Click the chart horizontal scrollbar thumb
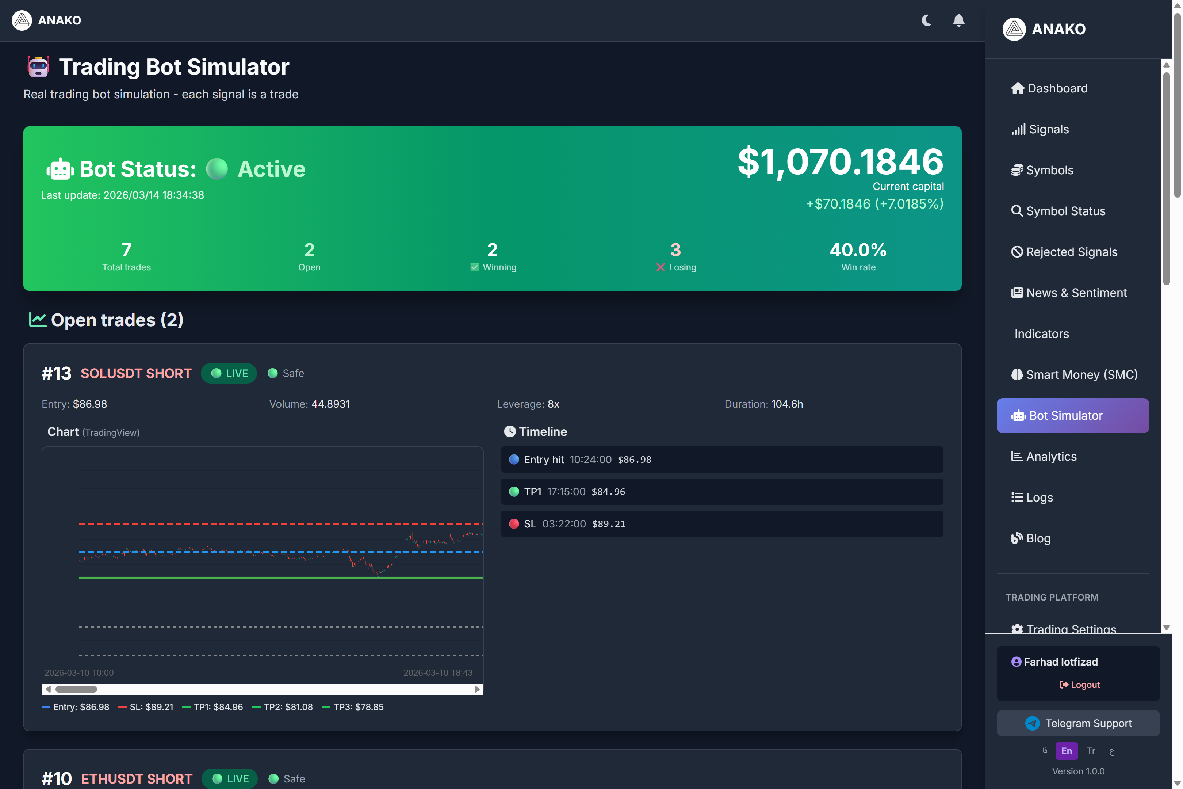 [76, 689]
